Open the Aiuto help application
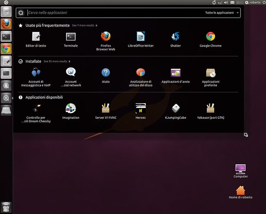 tap(106, 76)
